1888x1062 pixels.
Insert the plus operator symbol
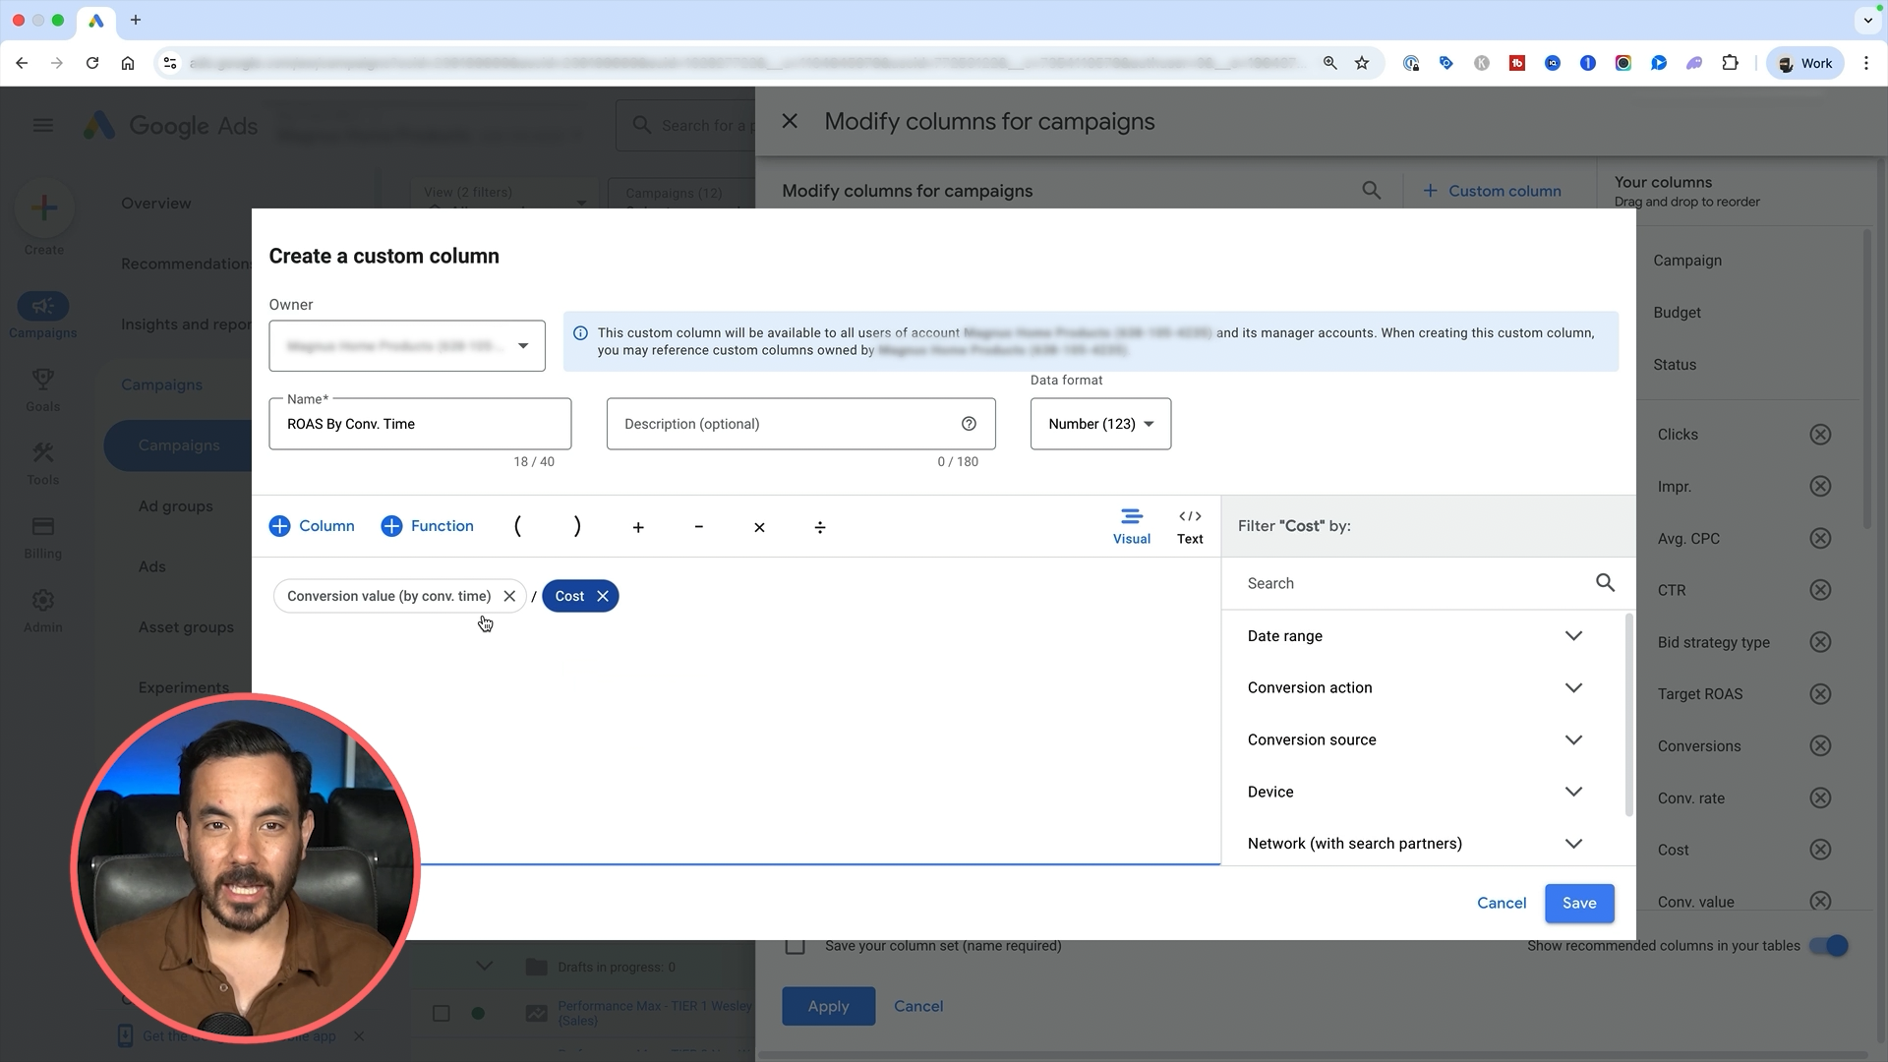[x=637, y=527]
